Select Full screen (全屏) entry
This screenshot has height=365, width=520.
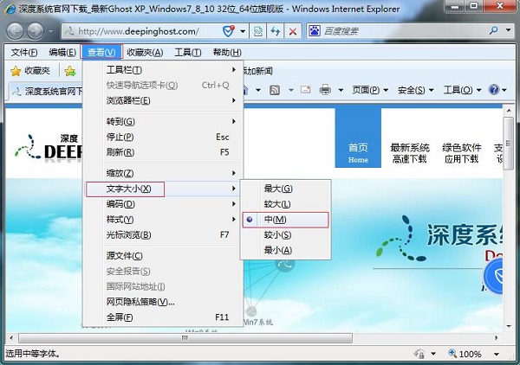coord(163,317)
